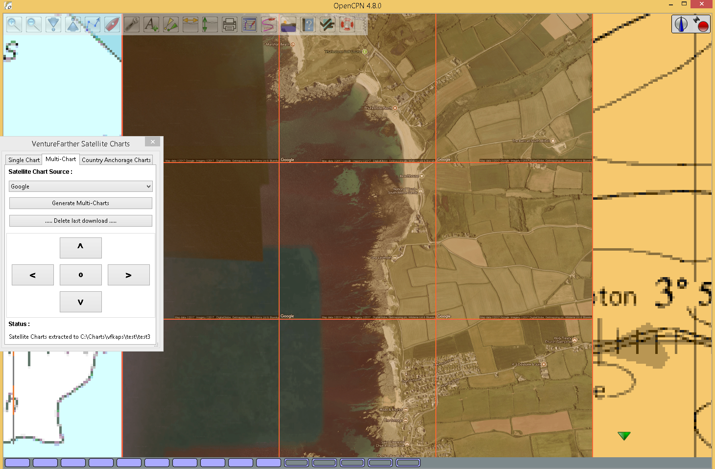Drop Man Overboard lifebuoy marker
The width and height of the screenshot is (715, 469).
[347, 24]
